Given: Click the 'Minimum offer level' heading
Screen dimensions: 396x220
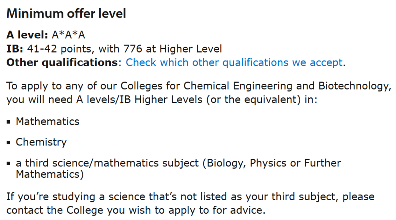Looking at the screenshot, I should click(66, 14).
